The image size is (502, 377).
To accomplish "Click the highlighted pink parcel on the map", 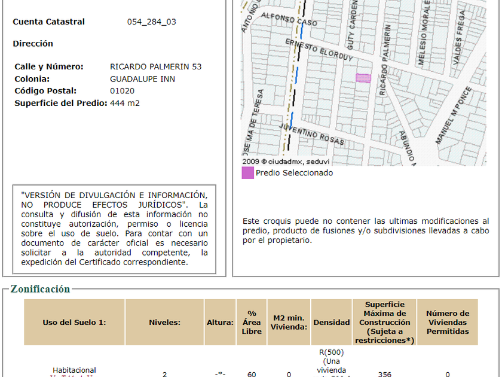I will click(363, 78).
